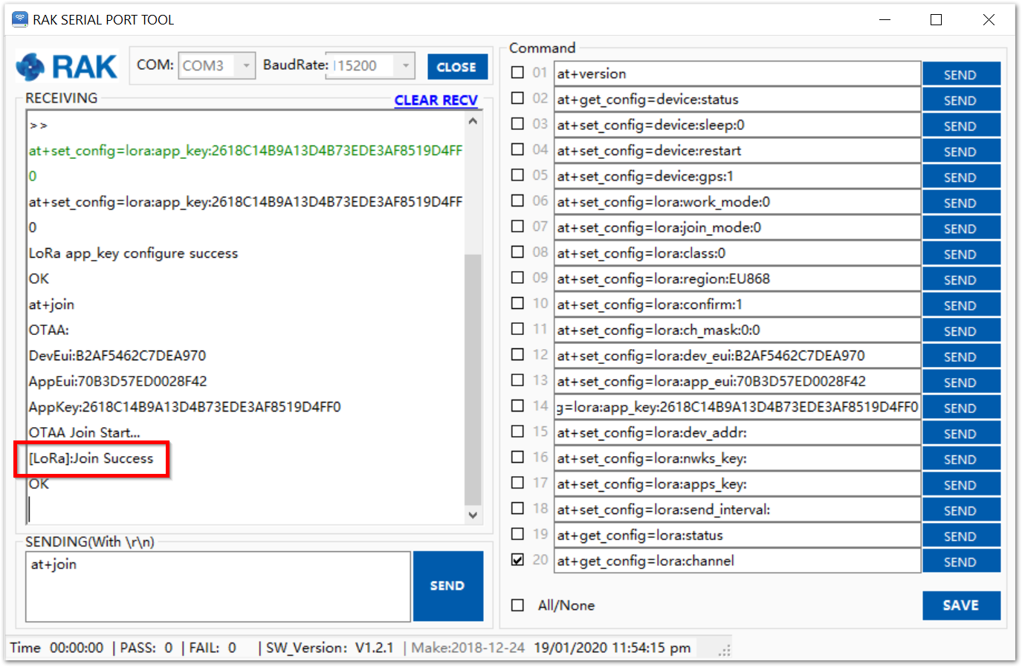The image size is (1022, 667).
Task: Check checkbox for command 01 at+version
Action: pos(517,73)
